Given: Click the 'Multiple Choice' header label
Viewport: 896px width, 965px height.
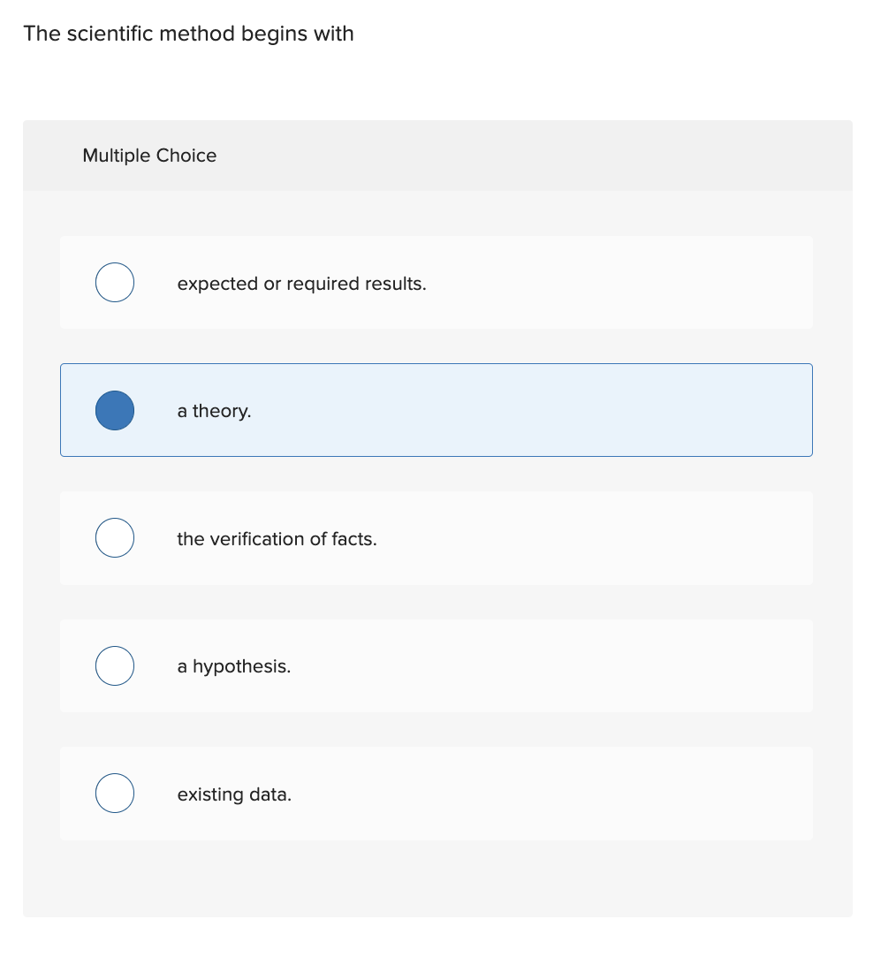Looking at the screenshot, I should point(149,156).
